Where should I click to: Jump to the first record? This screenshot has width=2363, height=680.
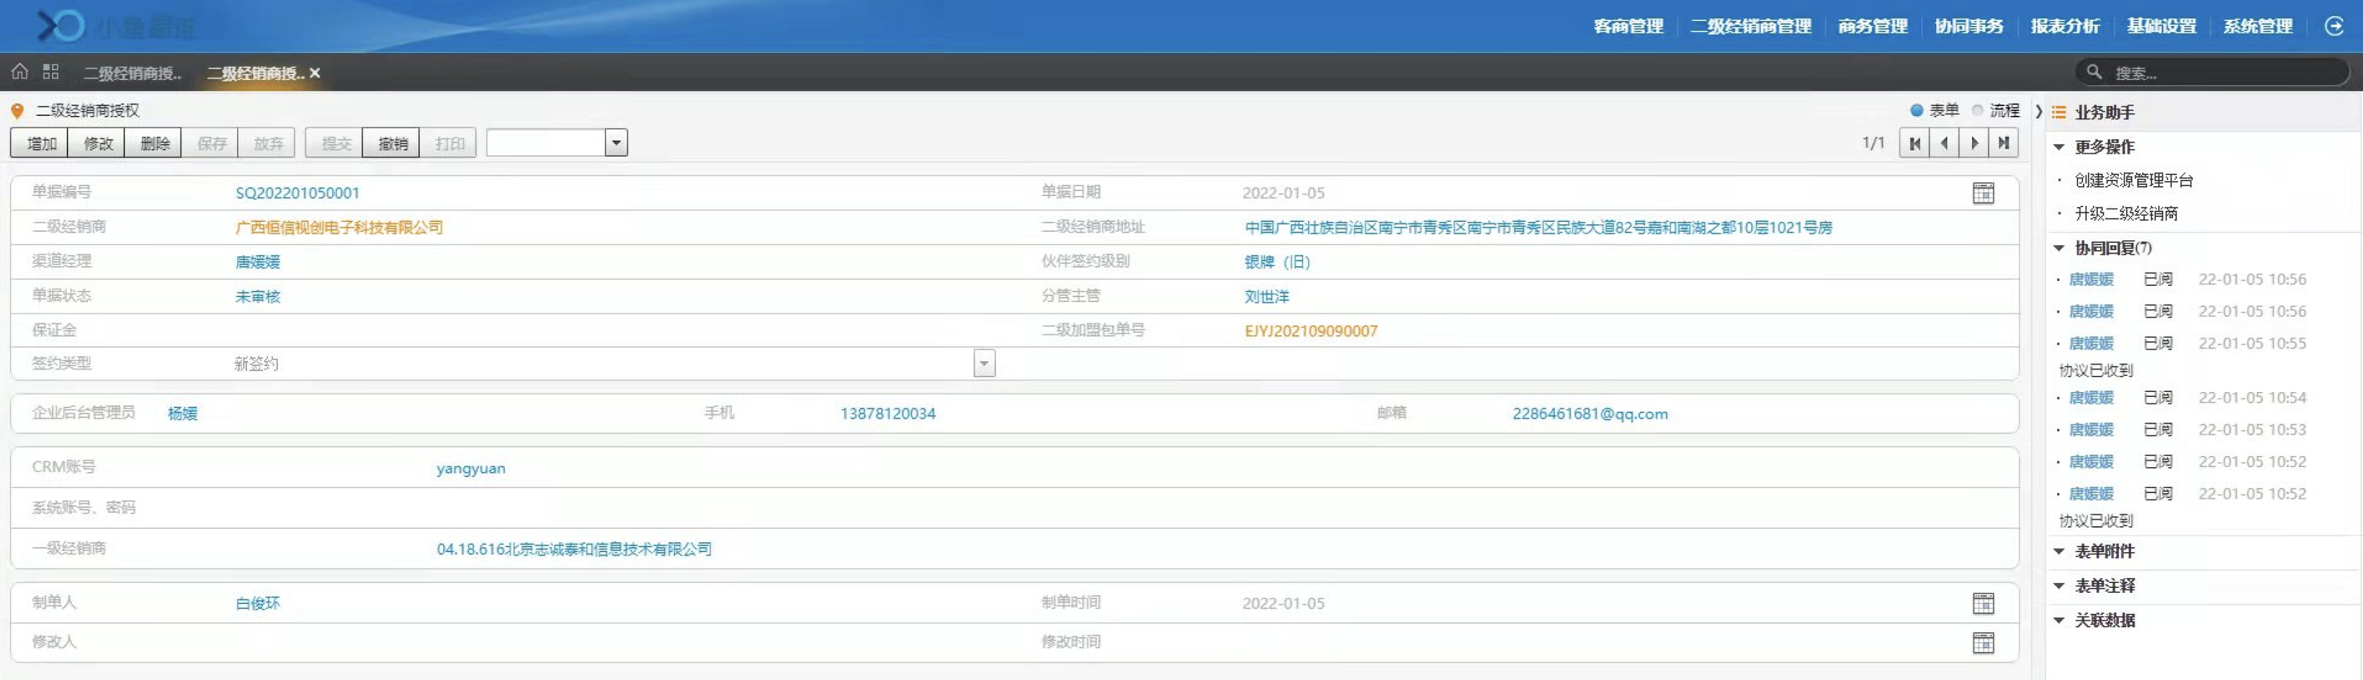(1914, 143)
